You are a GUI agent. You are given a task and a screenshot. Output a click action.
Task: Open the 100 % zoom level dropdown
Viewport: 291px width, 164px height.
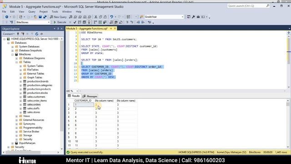(x=77, y=91)
